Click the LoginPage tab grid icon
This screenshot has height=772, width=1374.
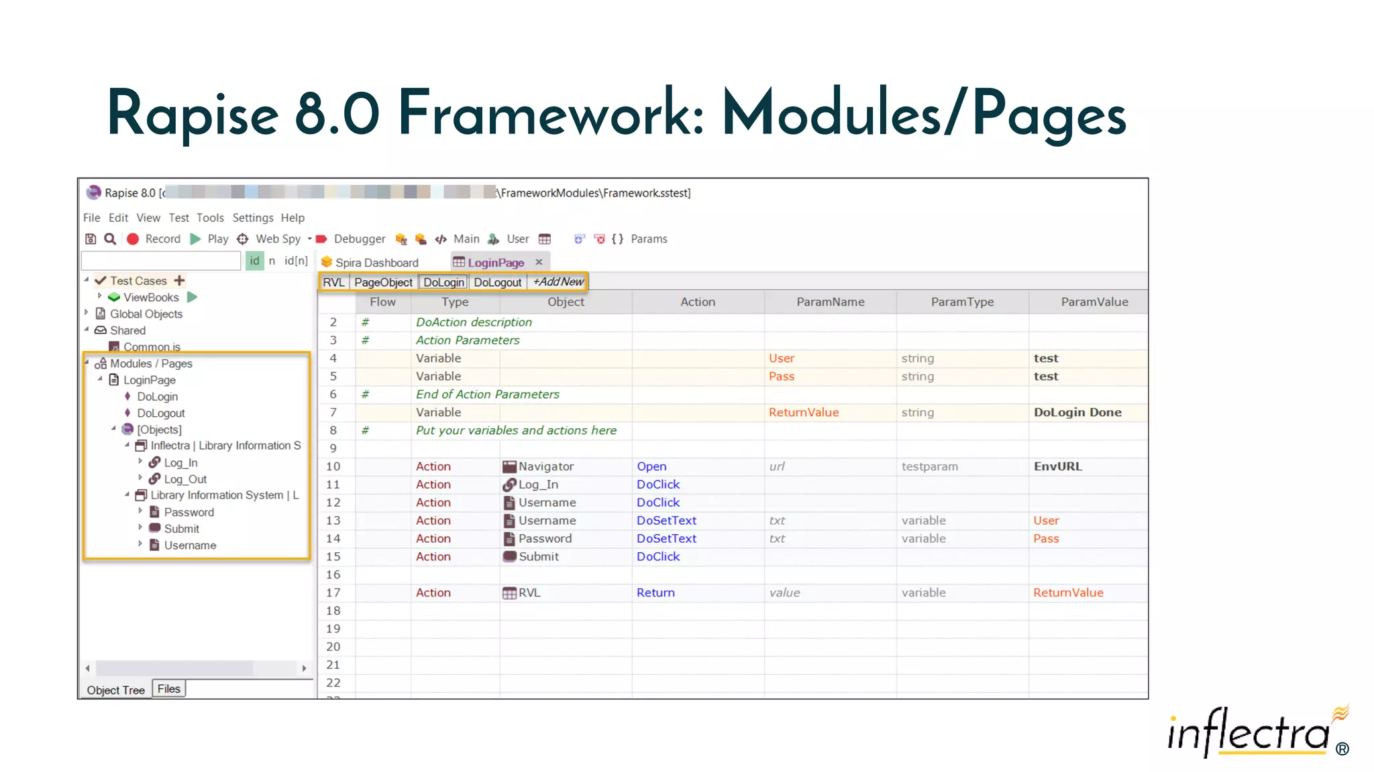pyautogui.click(x=459, y=262)
